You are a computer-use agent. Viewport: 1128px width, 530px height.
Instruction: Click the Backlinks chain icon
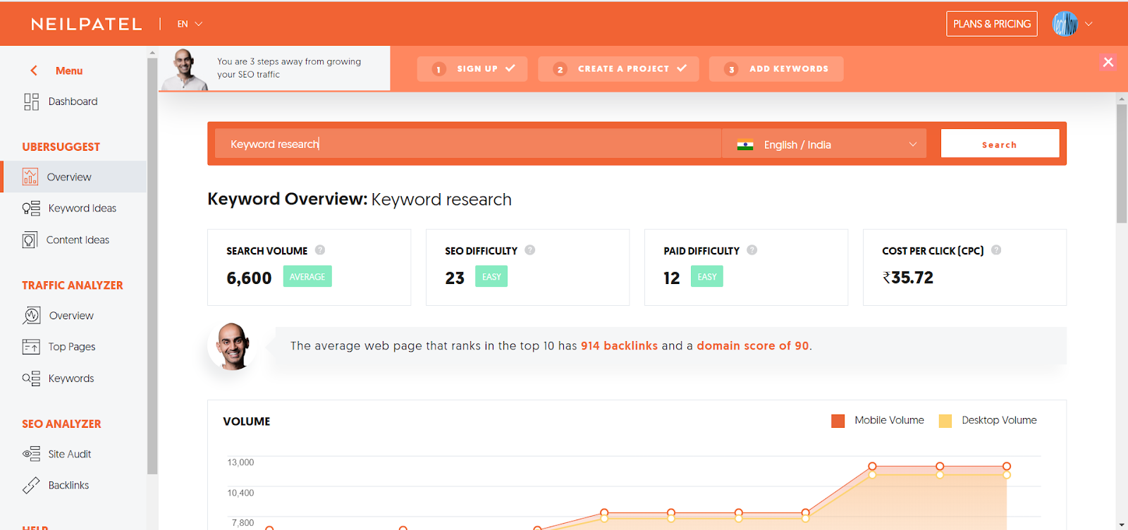click(31, 485)
